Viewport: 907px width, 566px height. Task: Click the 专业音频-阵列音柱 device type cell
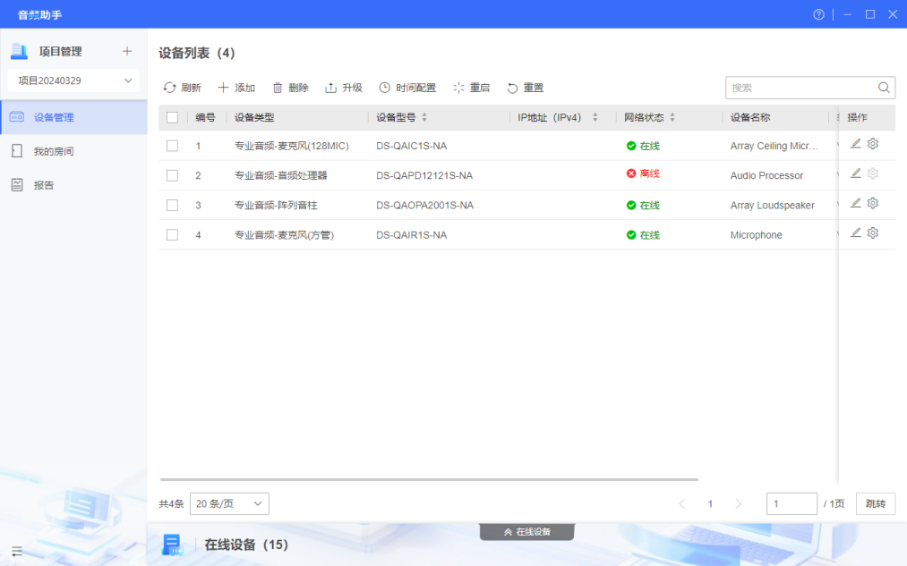pos(276,205)
